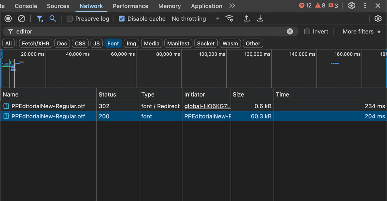Sort by Status column header

118,95
